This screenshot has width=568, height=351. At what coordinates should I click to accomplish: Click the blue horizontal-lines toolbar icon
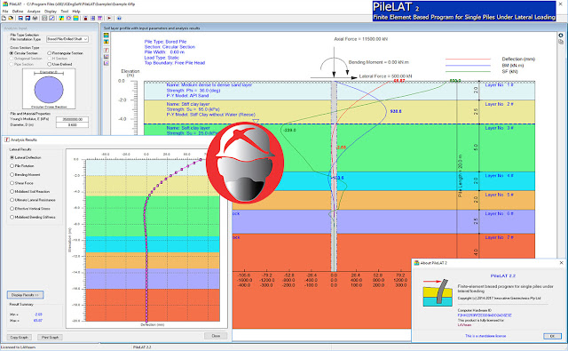(92, 18)
